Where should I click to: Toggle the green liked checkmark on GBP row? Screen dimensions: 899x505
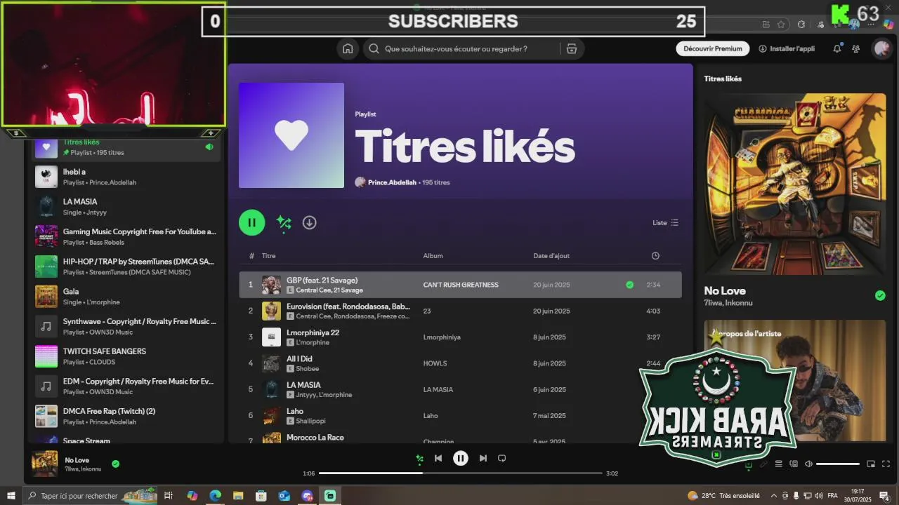[629, 285]
